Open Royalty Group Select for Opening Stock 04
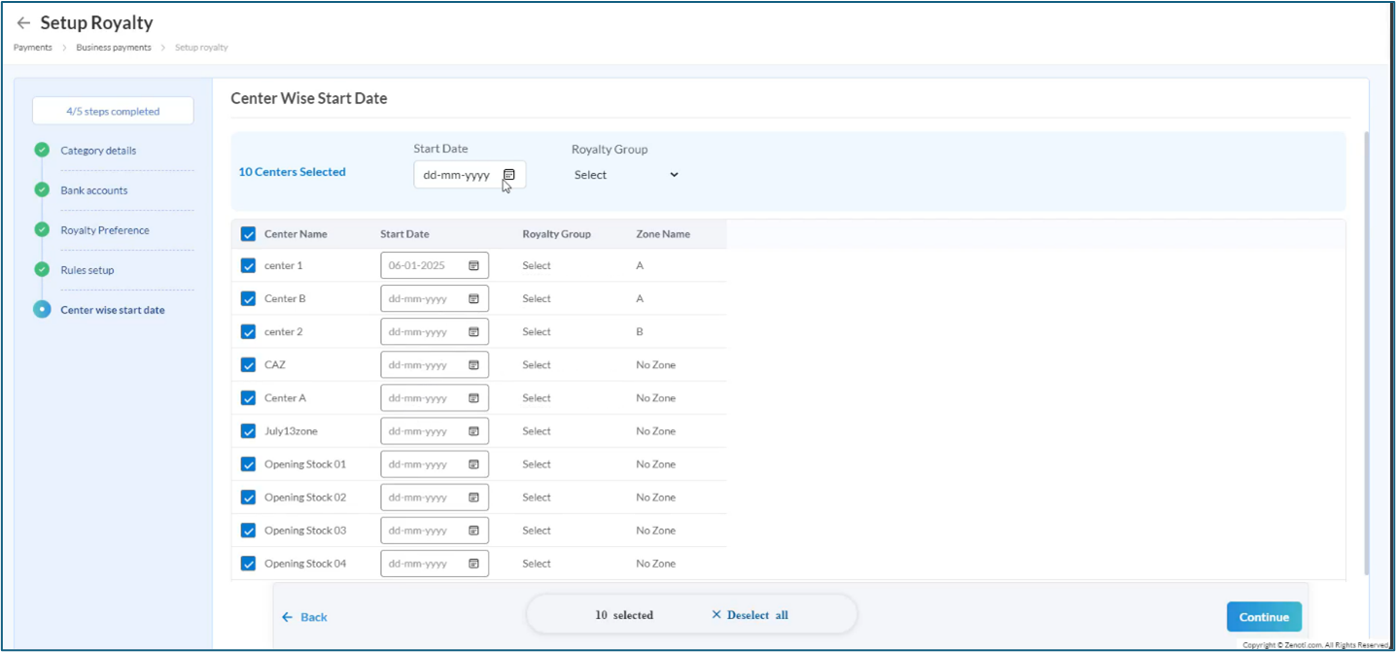 click(537, 564)
